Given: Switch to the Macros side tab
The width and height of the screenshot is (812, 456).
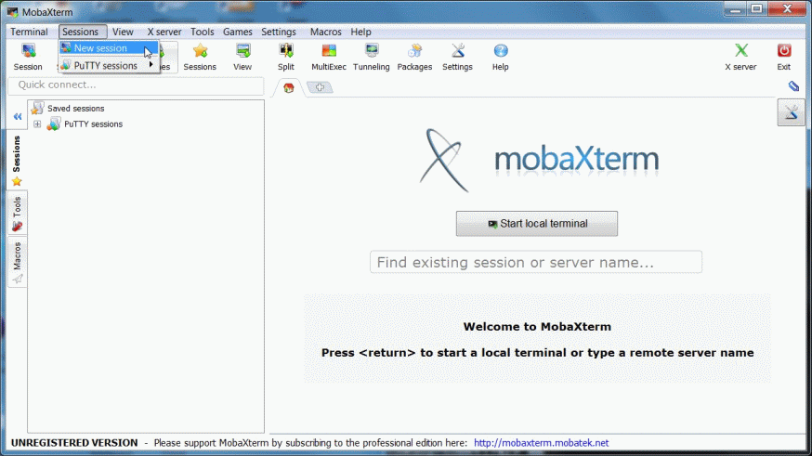Looking at the screenshot, I should [17, 263].
